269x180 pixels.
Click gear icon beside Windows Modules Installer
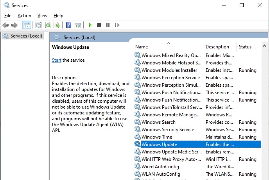click(x=137, y=70)
